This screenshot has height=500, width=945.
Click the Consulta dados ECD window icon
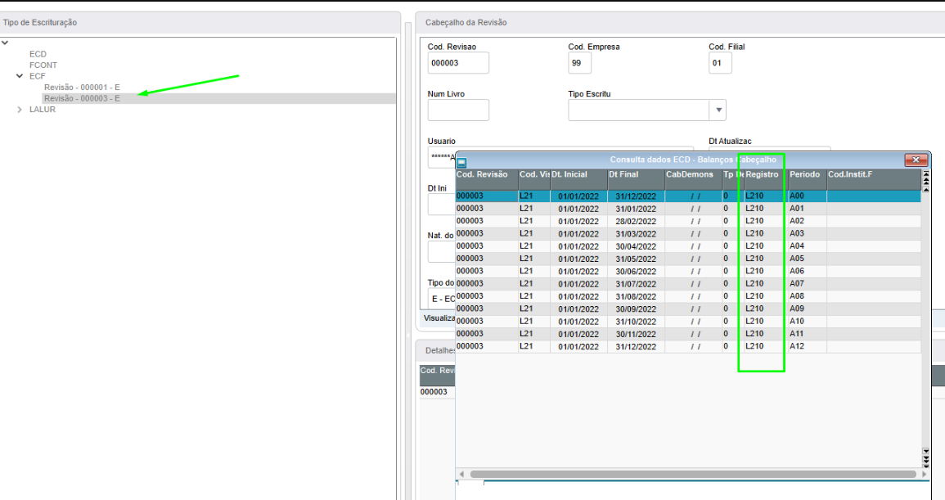click(x=461, y=163)
